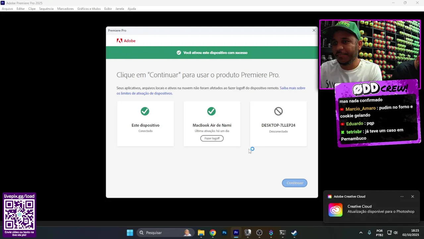The width and height of the screenshot is (424, 239).
Task: Open the Exibir menu
Action: pos(108,9)
